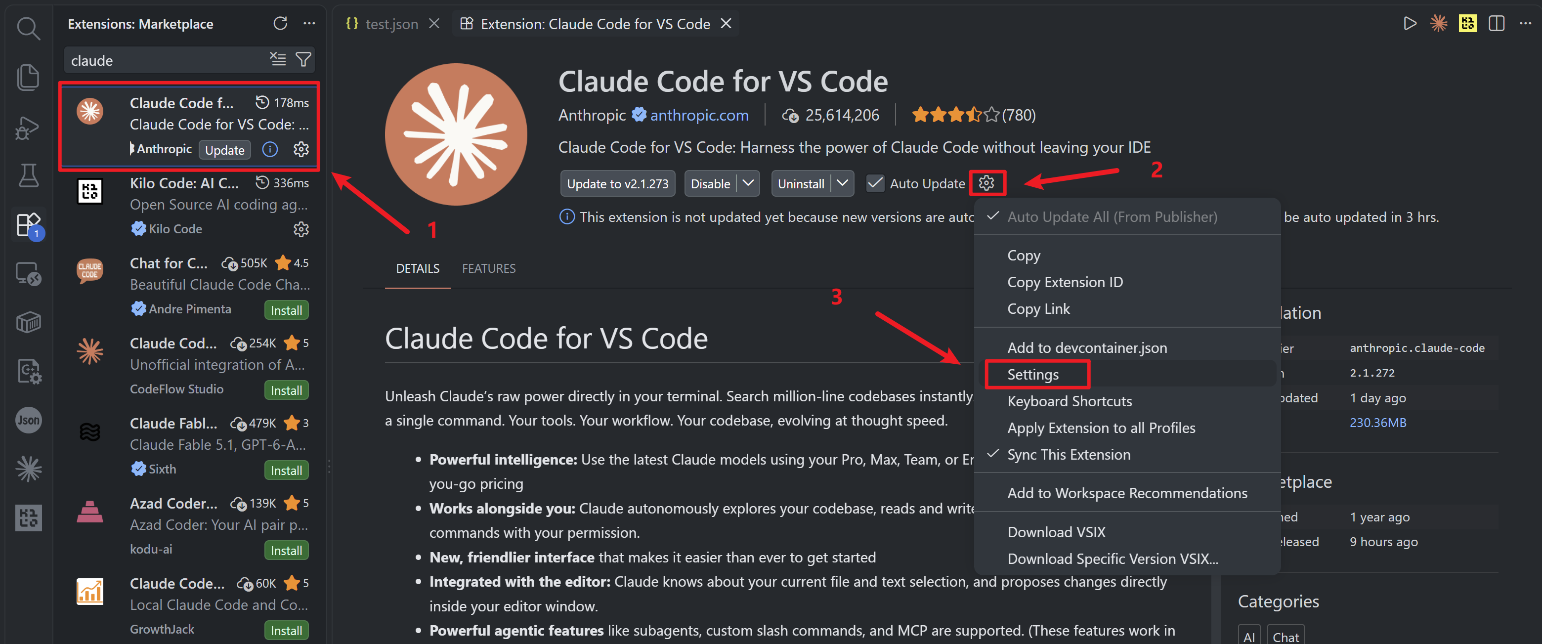
Task: Toggle the Auto Update checkbox
Action: point(875,183)
